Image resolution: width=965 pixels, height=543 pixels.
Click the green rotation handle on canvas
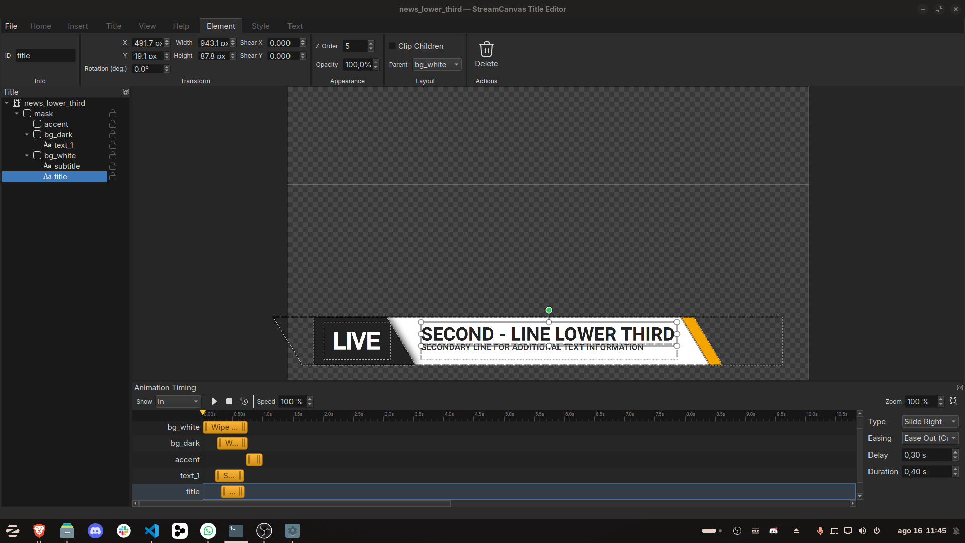point(549,310)
